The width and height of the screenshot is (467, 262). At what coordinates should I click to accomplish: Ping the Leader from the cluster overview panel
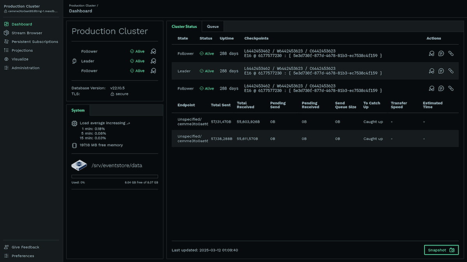(x=153, y=61)
